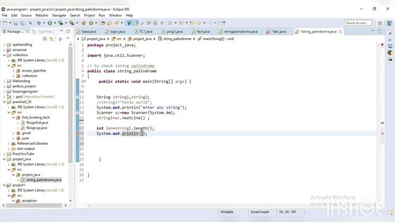Close the string_palindrome.java tab
This screenshot has height=222, width=395.
340,31
